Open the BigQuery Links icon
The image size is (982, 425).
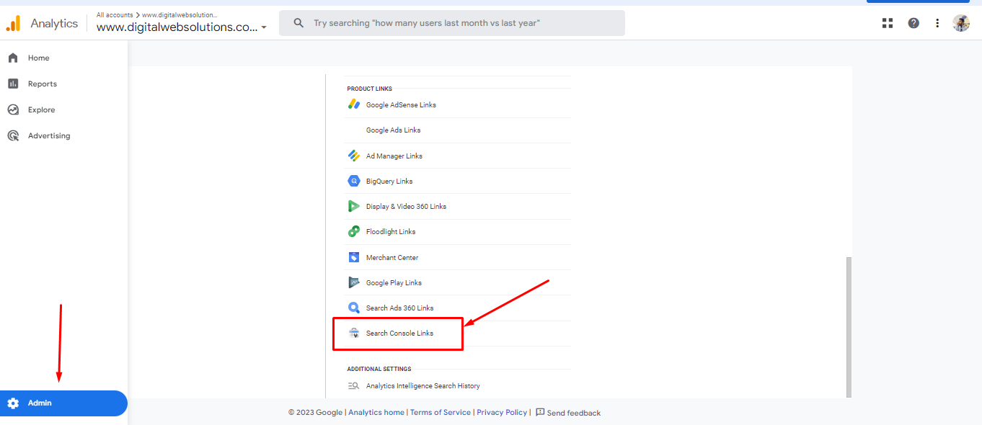pyautogui.click(x=353, y=181)
